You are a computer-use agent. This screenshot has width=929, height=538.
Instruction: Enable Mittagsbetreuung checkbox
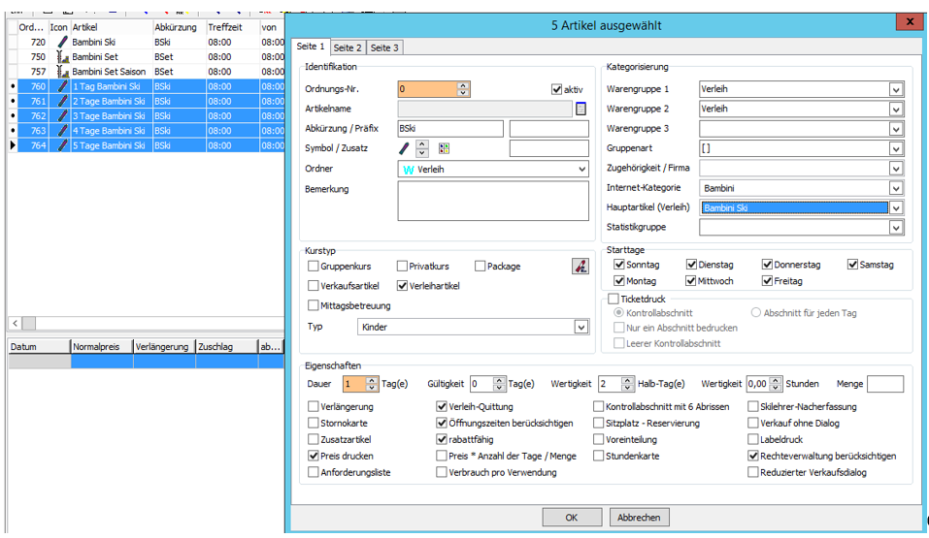[x=314, y=305]
